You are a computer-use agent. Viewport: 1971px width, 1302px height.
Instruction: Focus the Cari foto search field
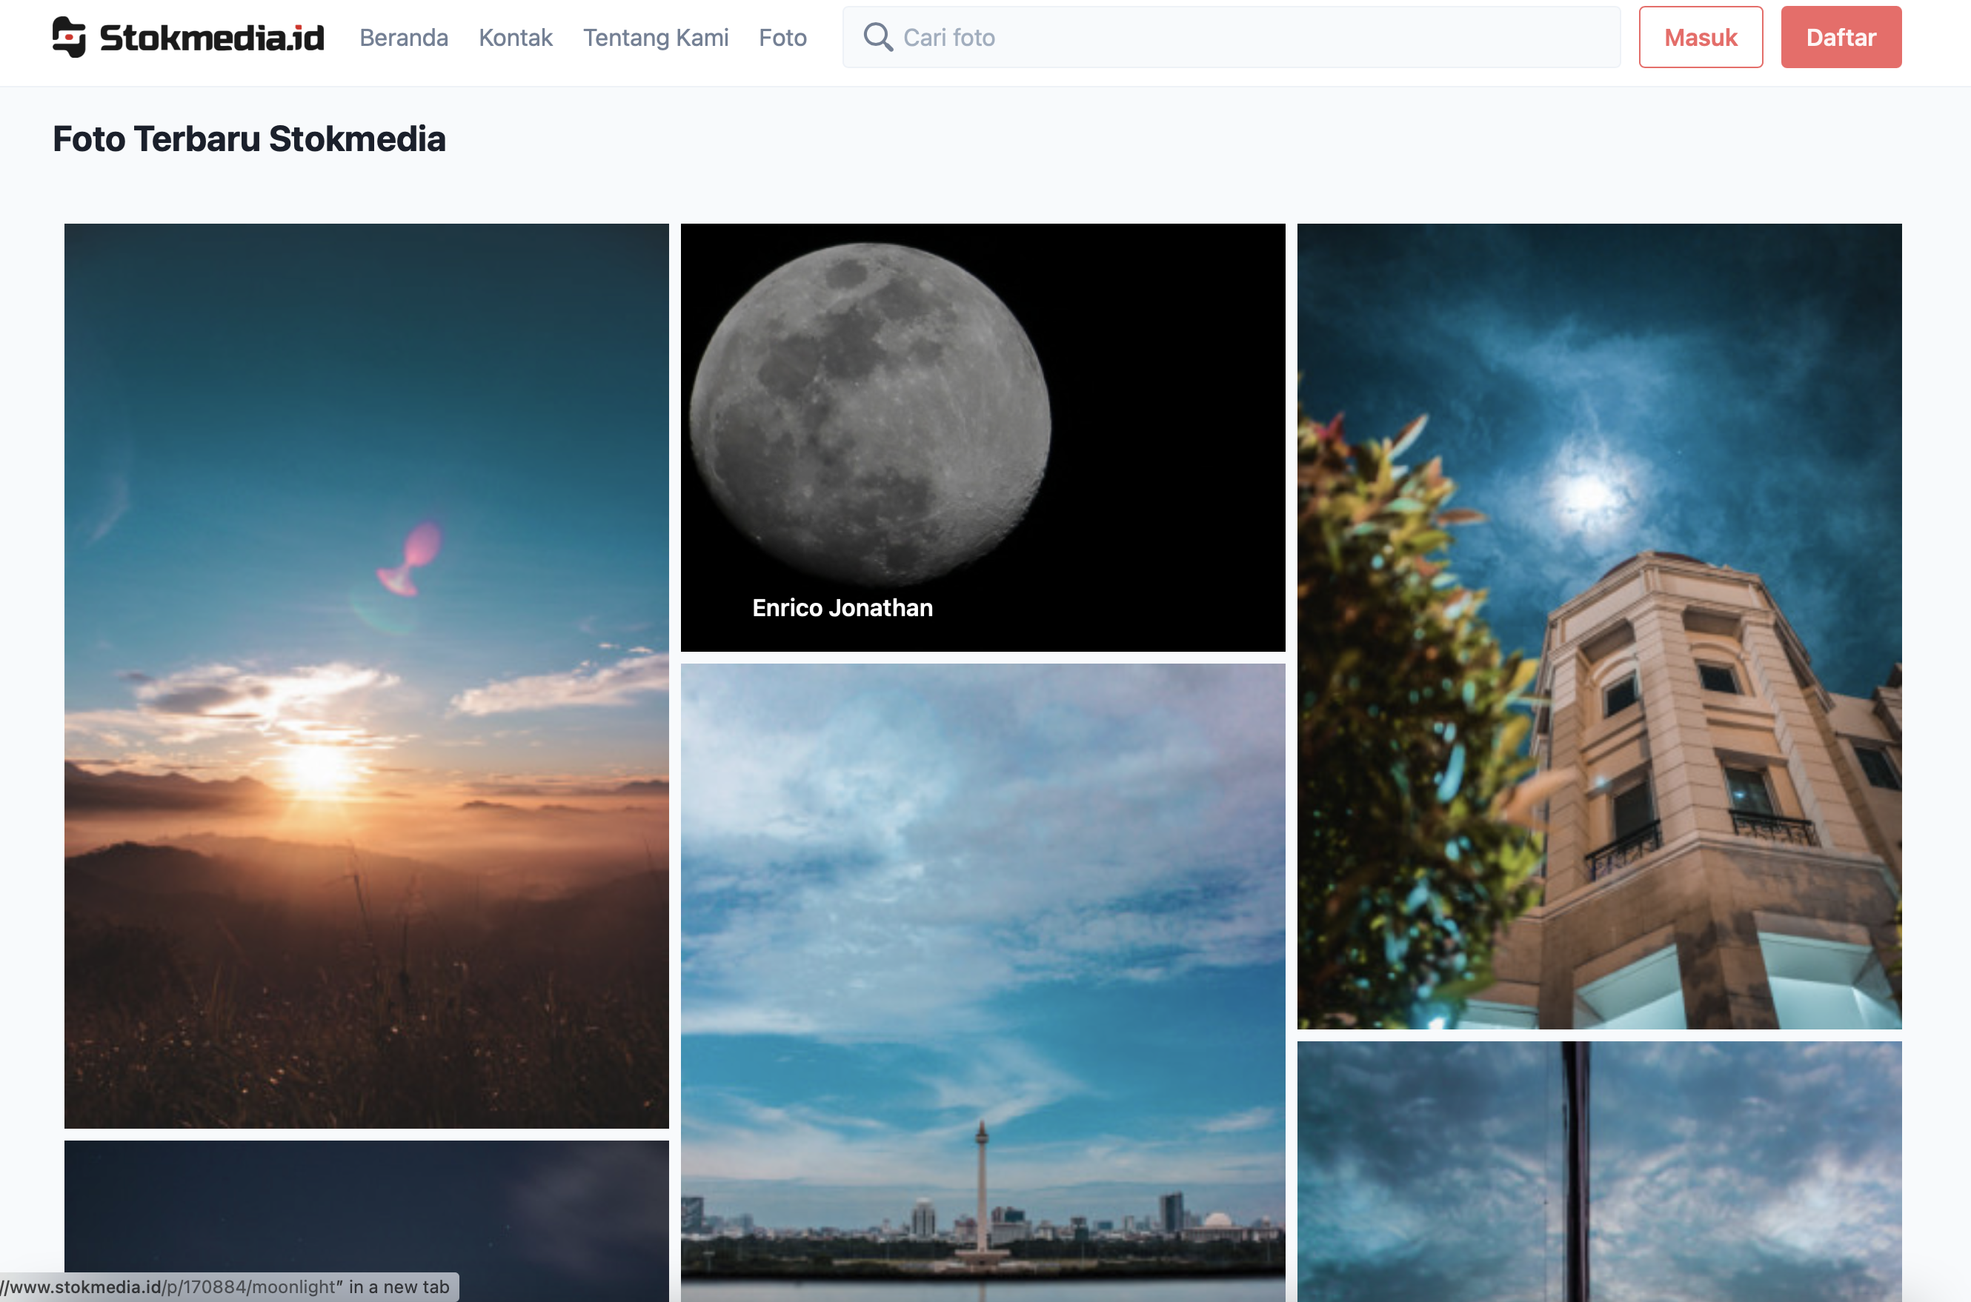tap(1231, 37)
